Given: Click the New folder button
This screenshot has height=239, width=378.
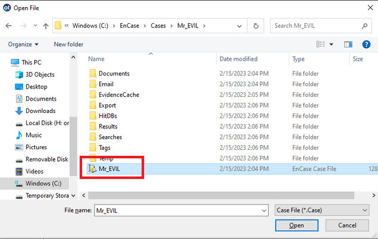Looking at the screenshot, I should coord(68,44).
